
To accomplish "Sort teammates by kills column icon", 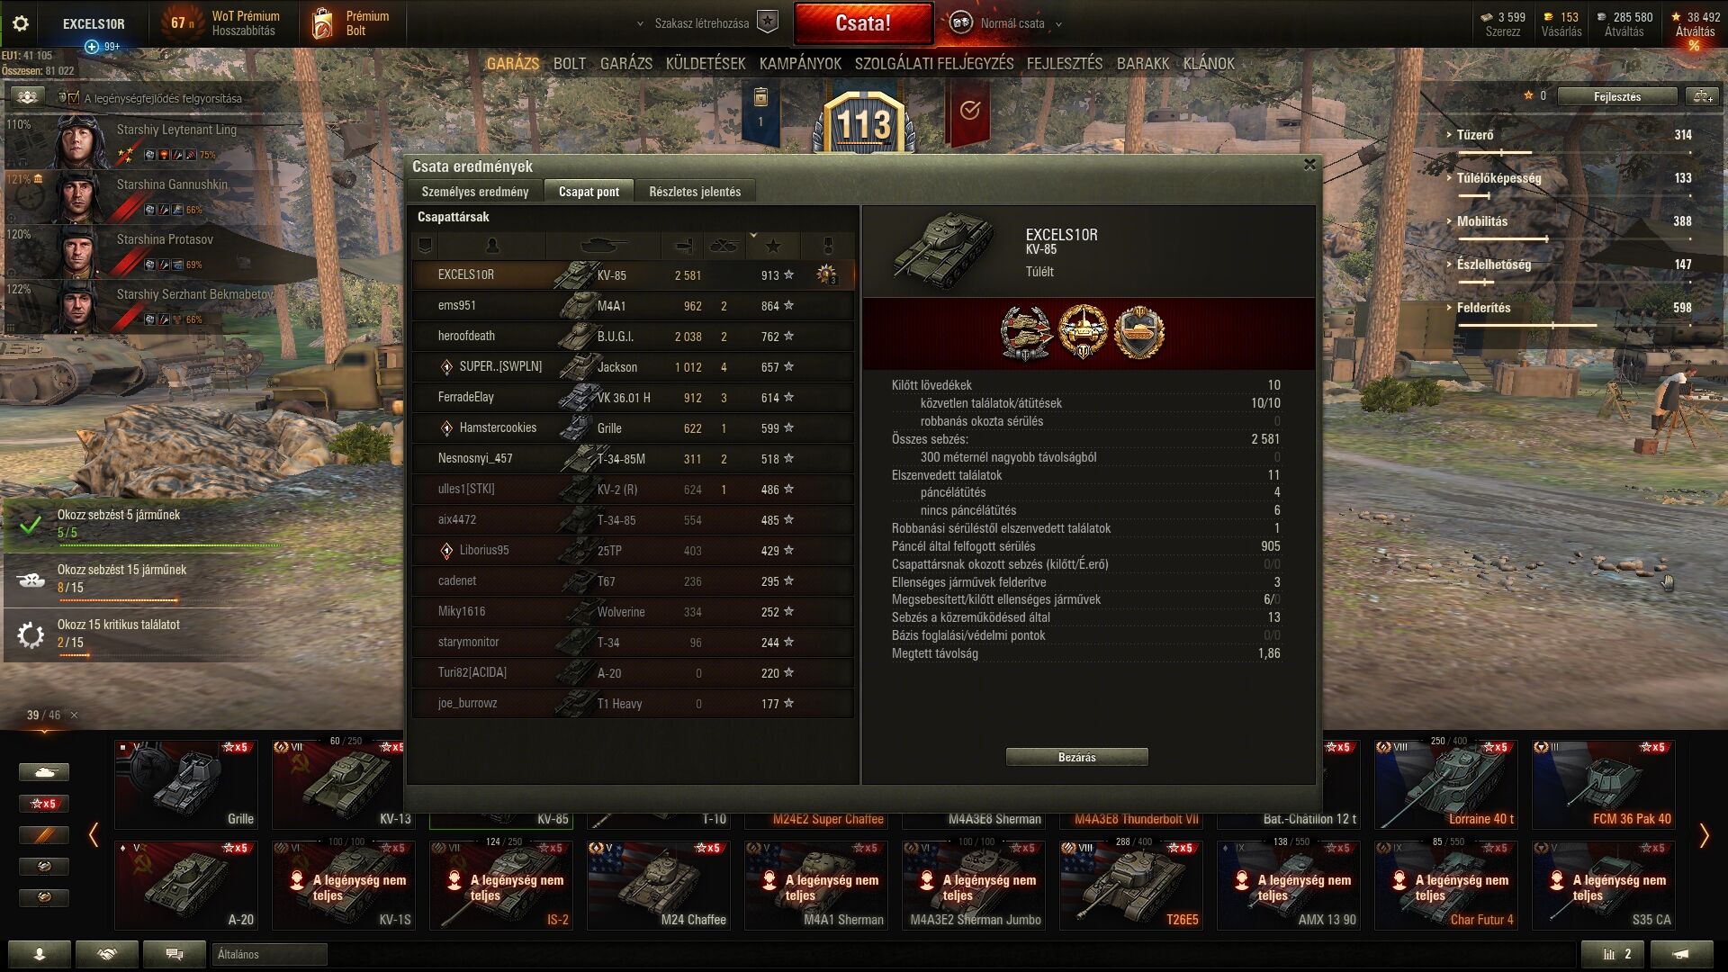I will pyautogui.click(x=724, y=246).
